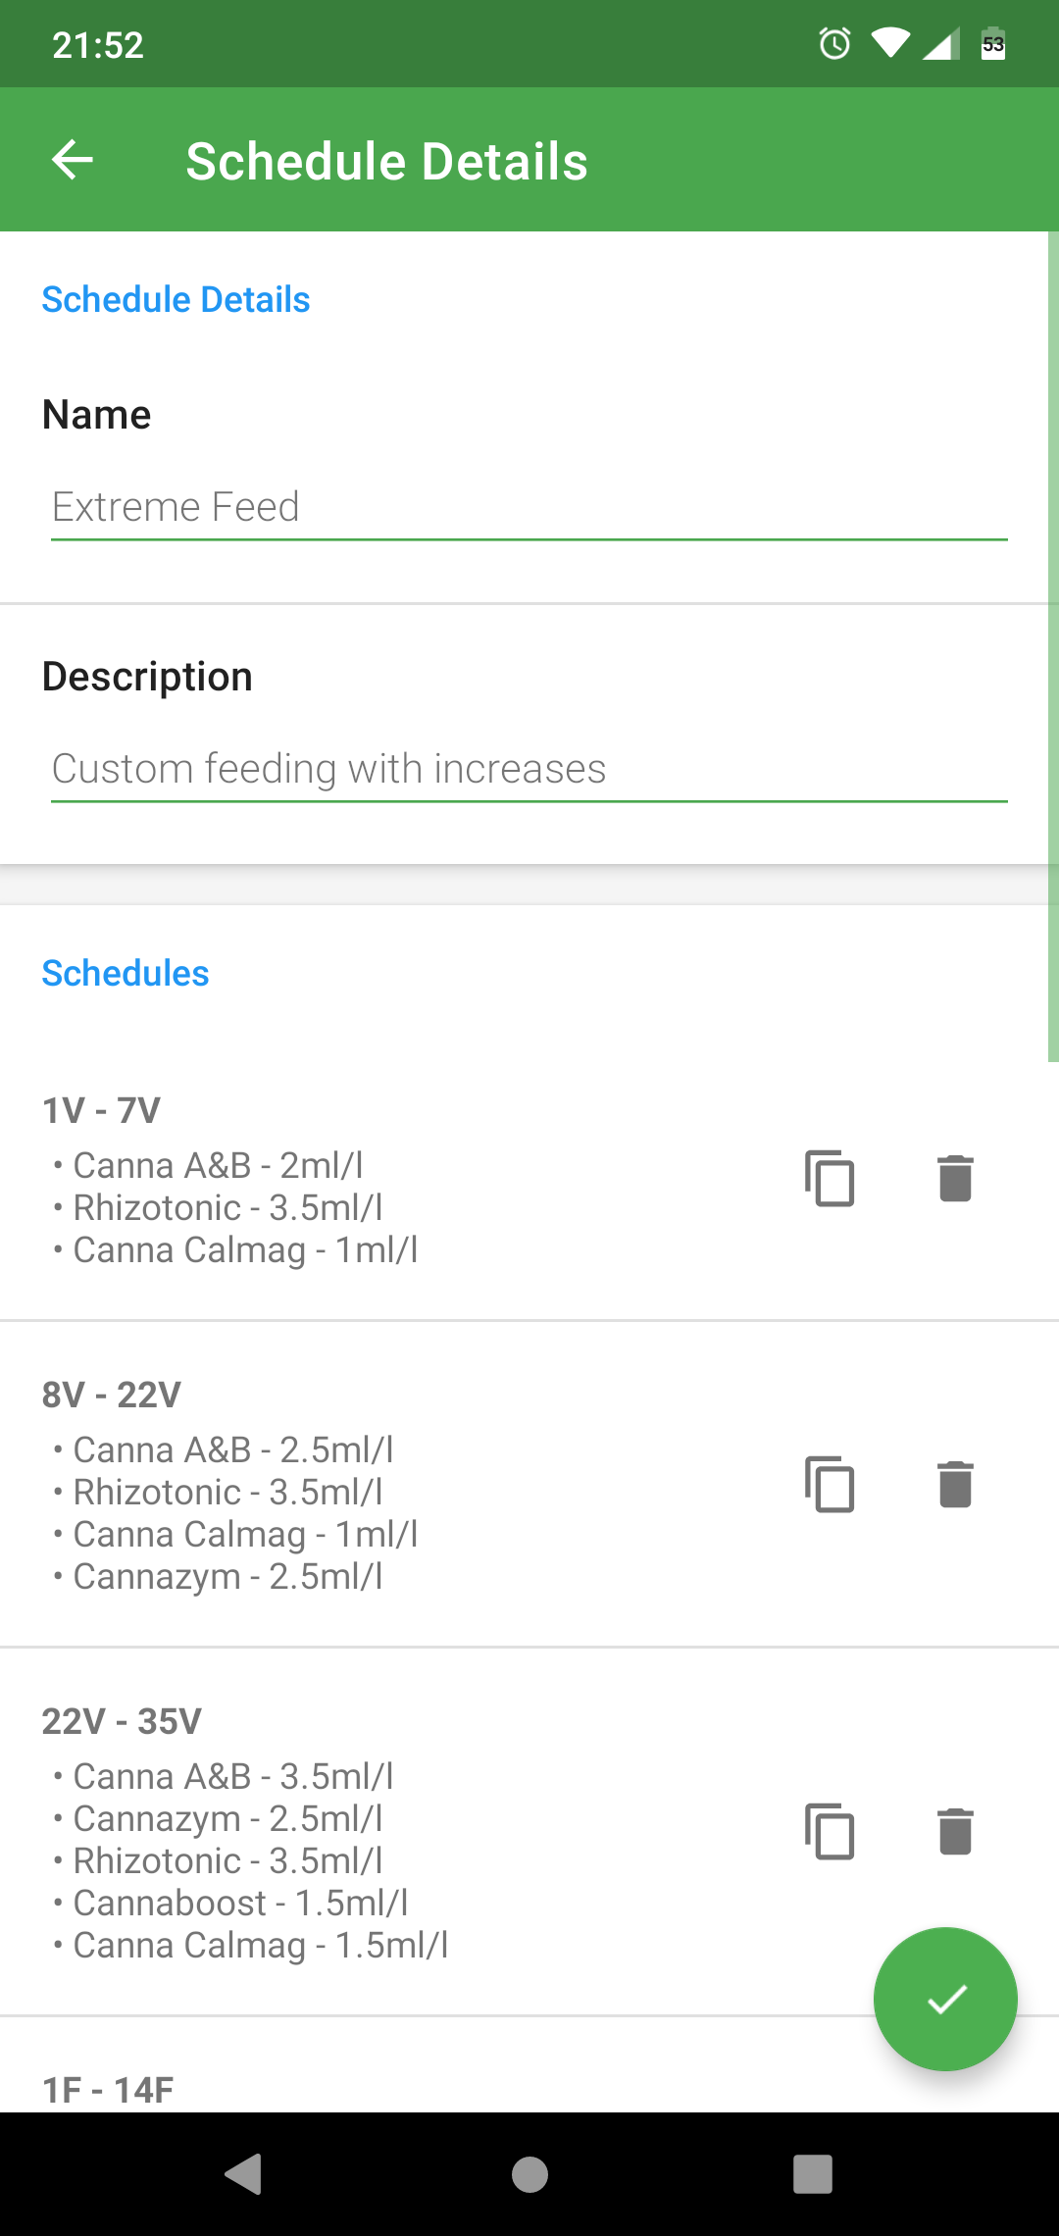Image resolution: width=1059 pixels, height=2236 pixels.
Task: Duplicate the 22V - 35V schedule
Action: click(830, 1831)
